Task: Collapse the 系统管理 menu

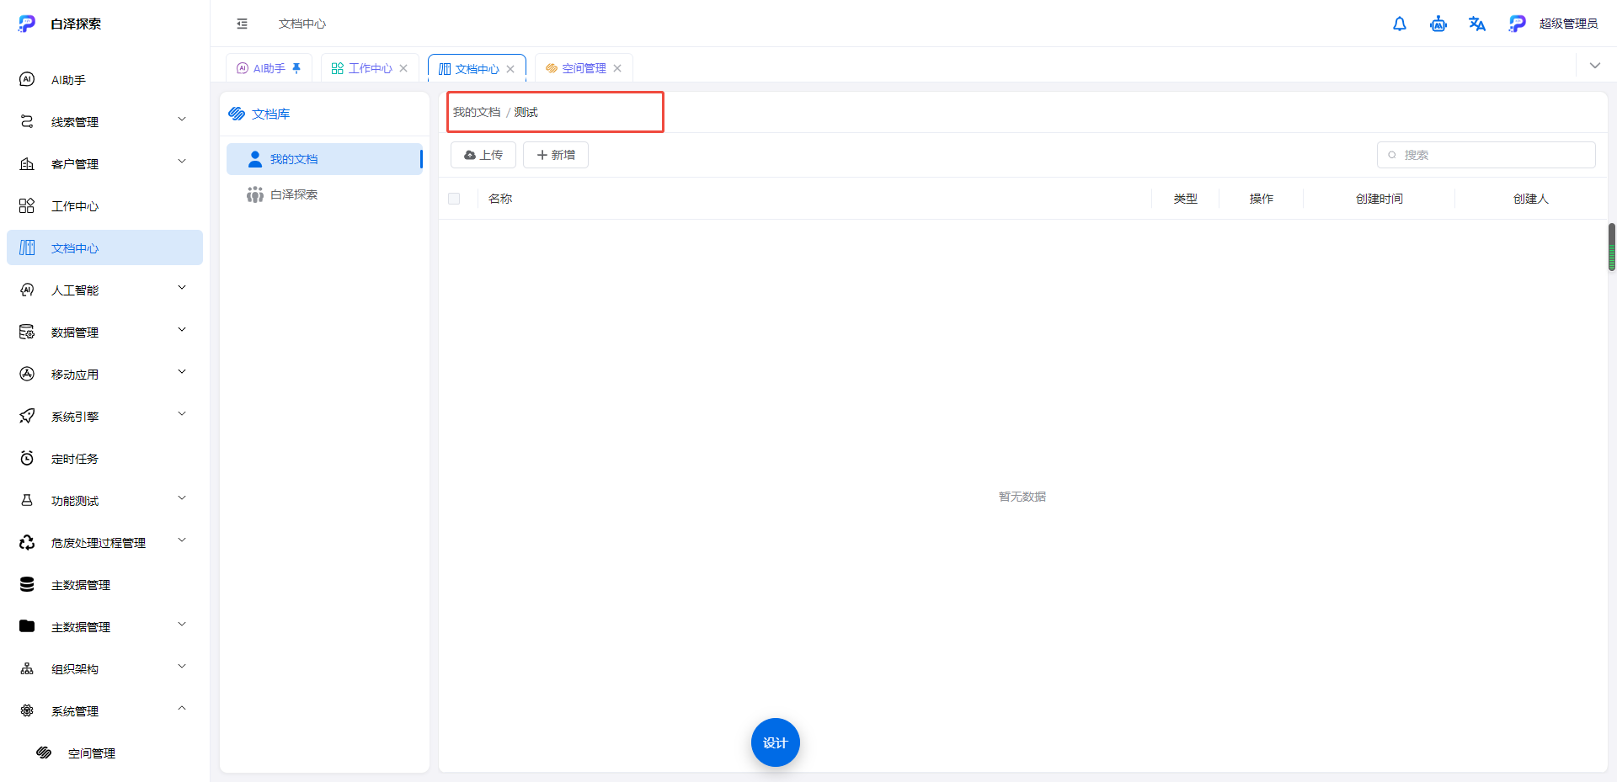Action: (104, 711)
